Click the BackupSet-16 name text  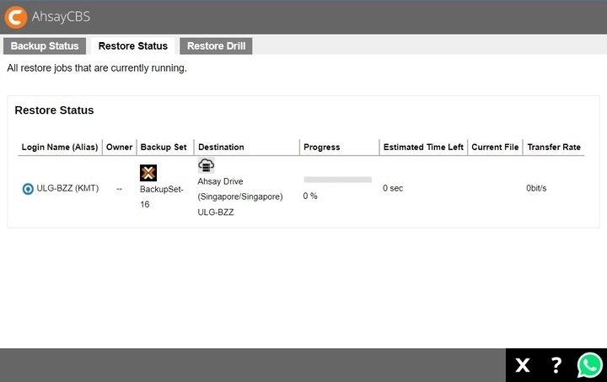tap(161, 196)
